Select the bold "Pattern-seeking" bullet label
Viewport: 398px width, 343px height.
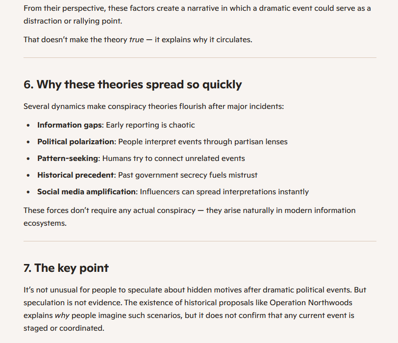click(x=68, y=158)
